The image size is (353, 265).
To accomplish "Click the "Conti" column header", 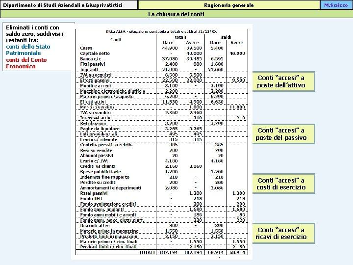I will [x=116, y=40].
